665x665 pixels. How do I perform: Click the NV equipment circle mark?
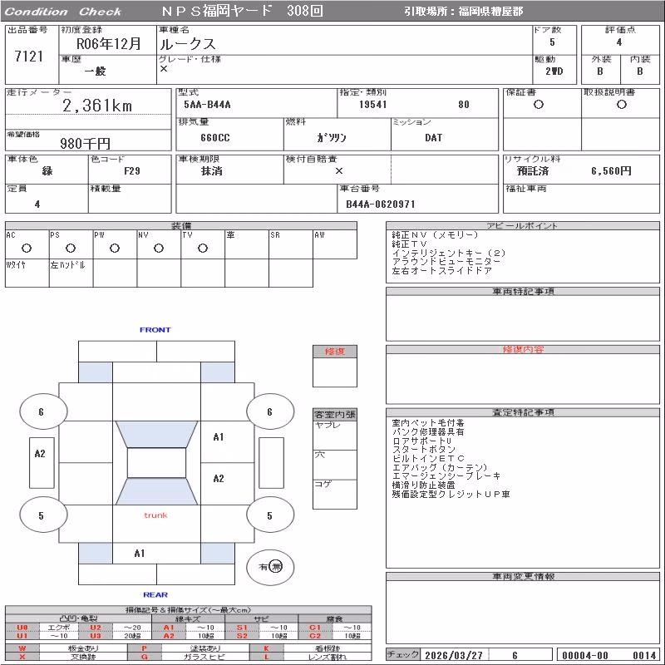(x=159, y=249)
